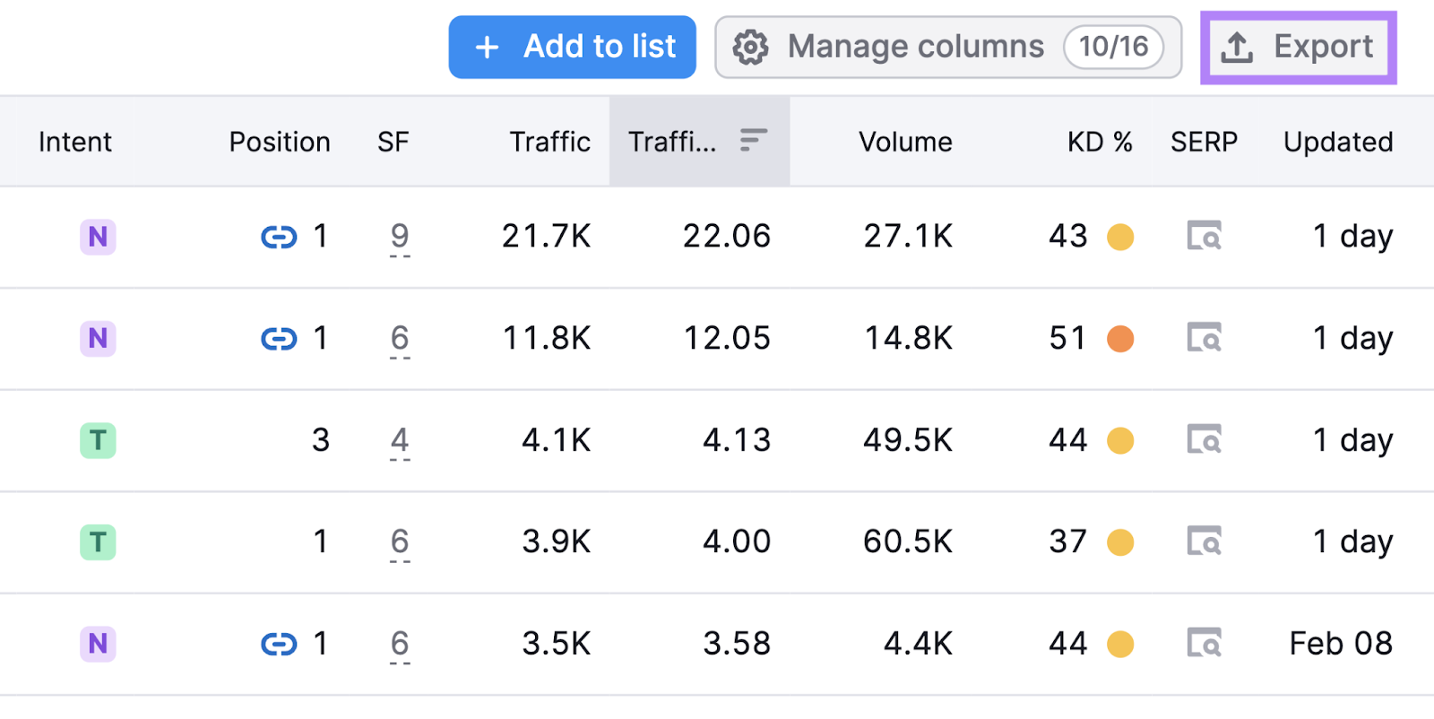Click the N intent badge in 21.7K row
The width and height of the screenshot is (1434, 719).
point(98,237)
